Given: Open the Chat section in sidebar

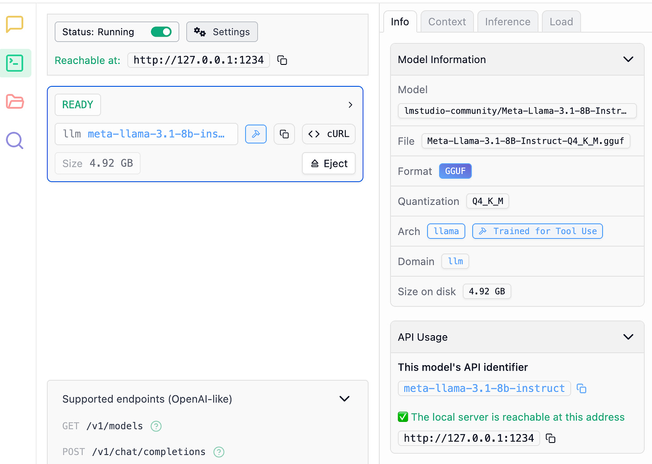Looking at the screenshot, I should pyautogui.click(x=14, y=24).
